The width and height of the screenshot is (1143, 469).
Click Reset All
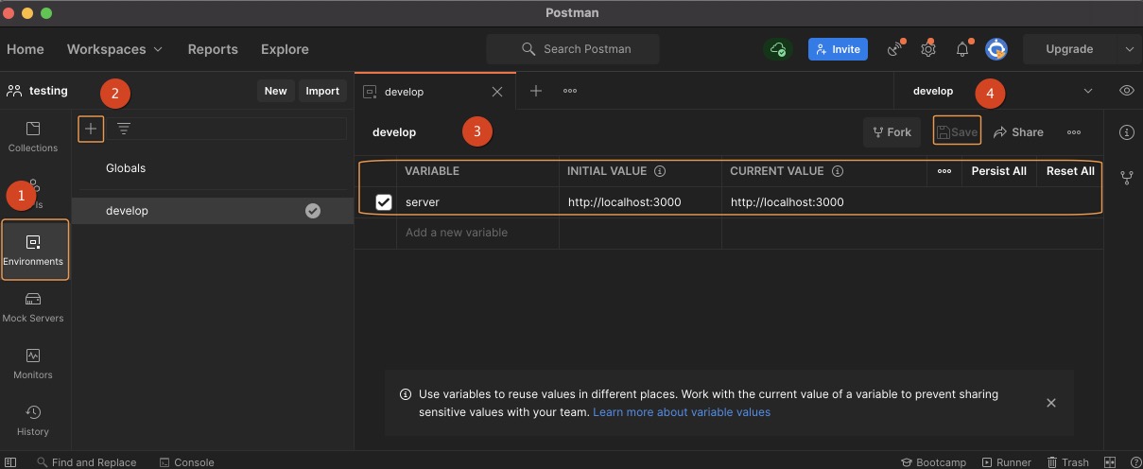point(1070,171)
